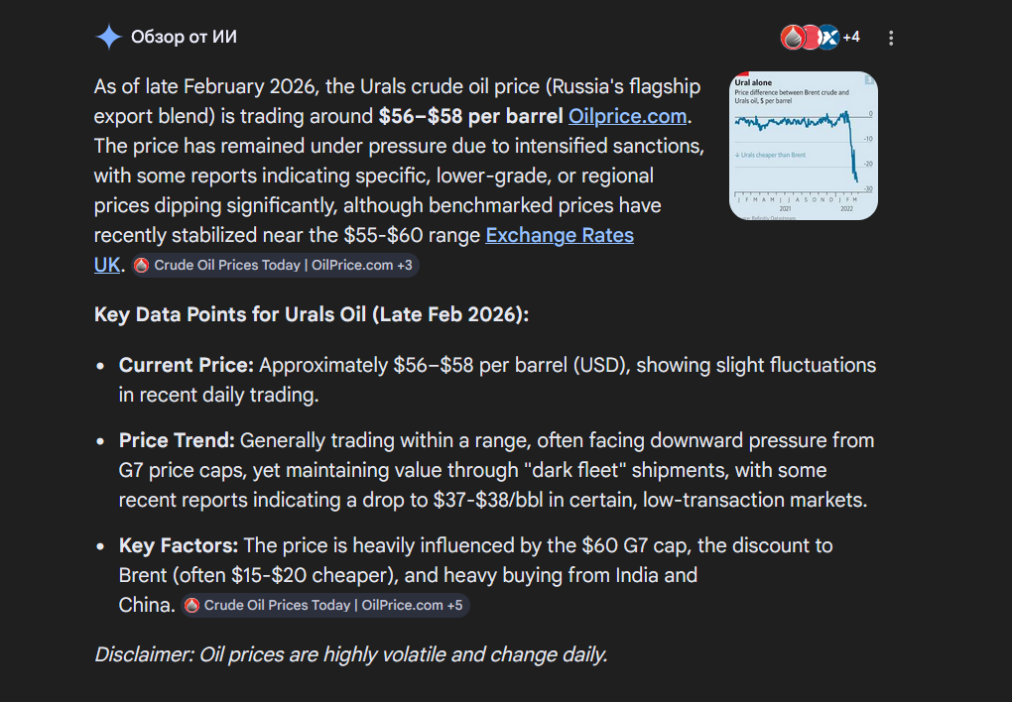Click the bold 'Current Price:' label
The image size is (1012, 702).
coord(186,365)
